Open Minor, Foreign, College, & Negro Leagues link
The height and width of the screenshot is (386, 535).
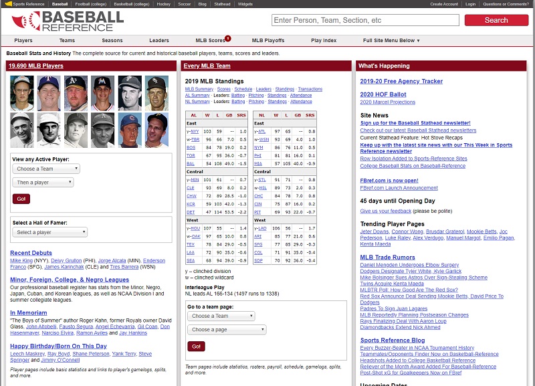pos(70,280)
